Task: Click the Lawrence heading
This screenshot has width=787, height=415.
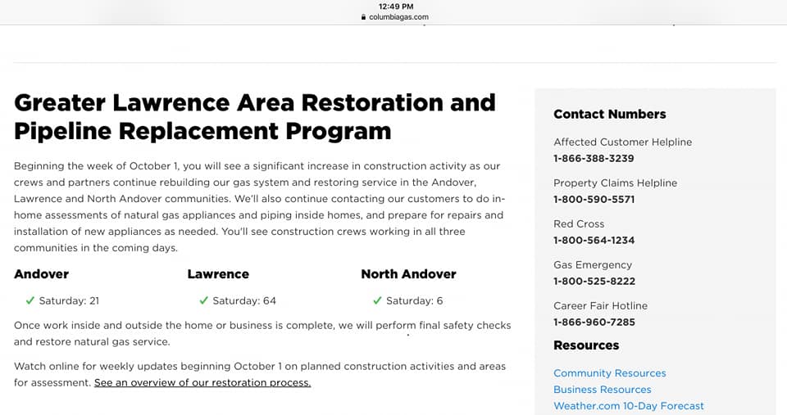Action: [x=218, y=274]
